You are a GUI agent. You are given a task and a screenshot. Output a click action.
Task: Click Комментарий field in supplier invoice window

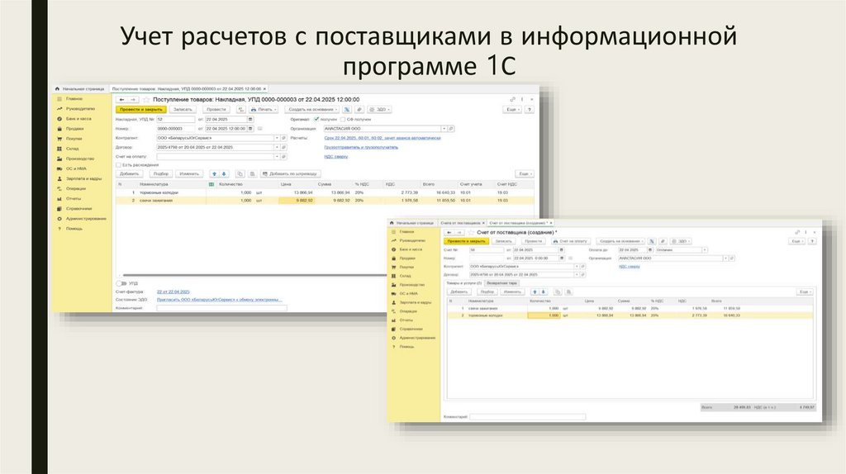(528, 417)
